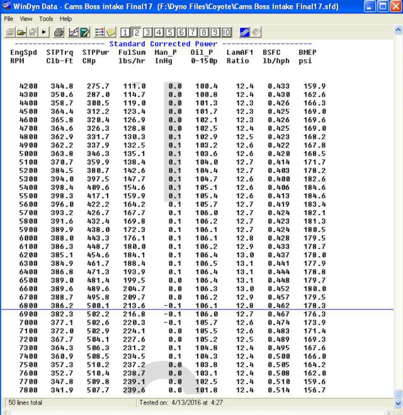Image resolution: width=403 pixels, height=415 pixels.
Task: Open the View menu
Action: pos(26,19)
